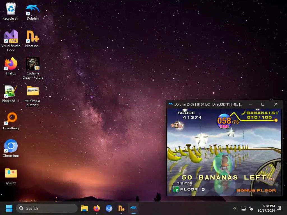Click the 19 mph speed readout

[185, 183]
